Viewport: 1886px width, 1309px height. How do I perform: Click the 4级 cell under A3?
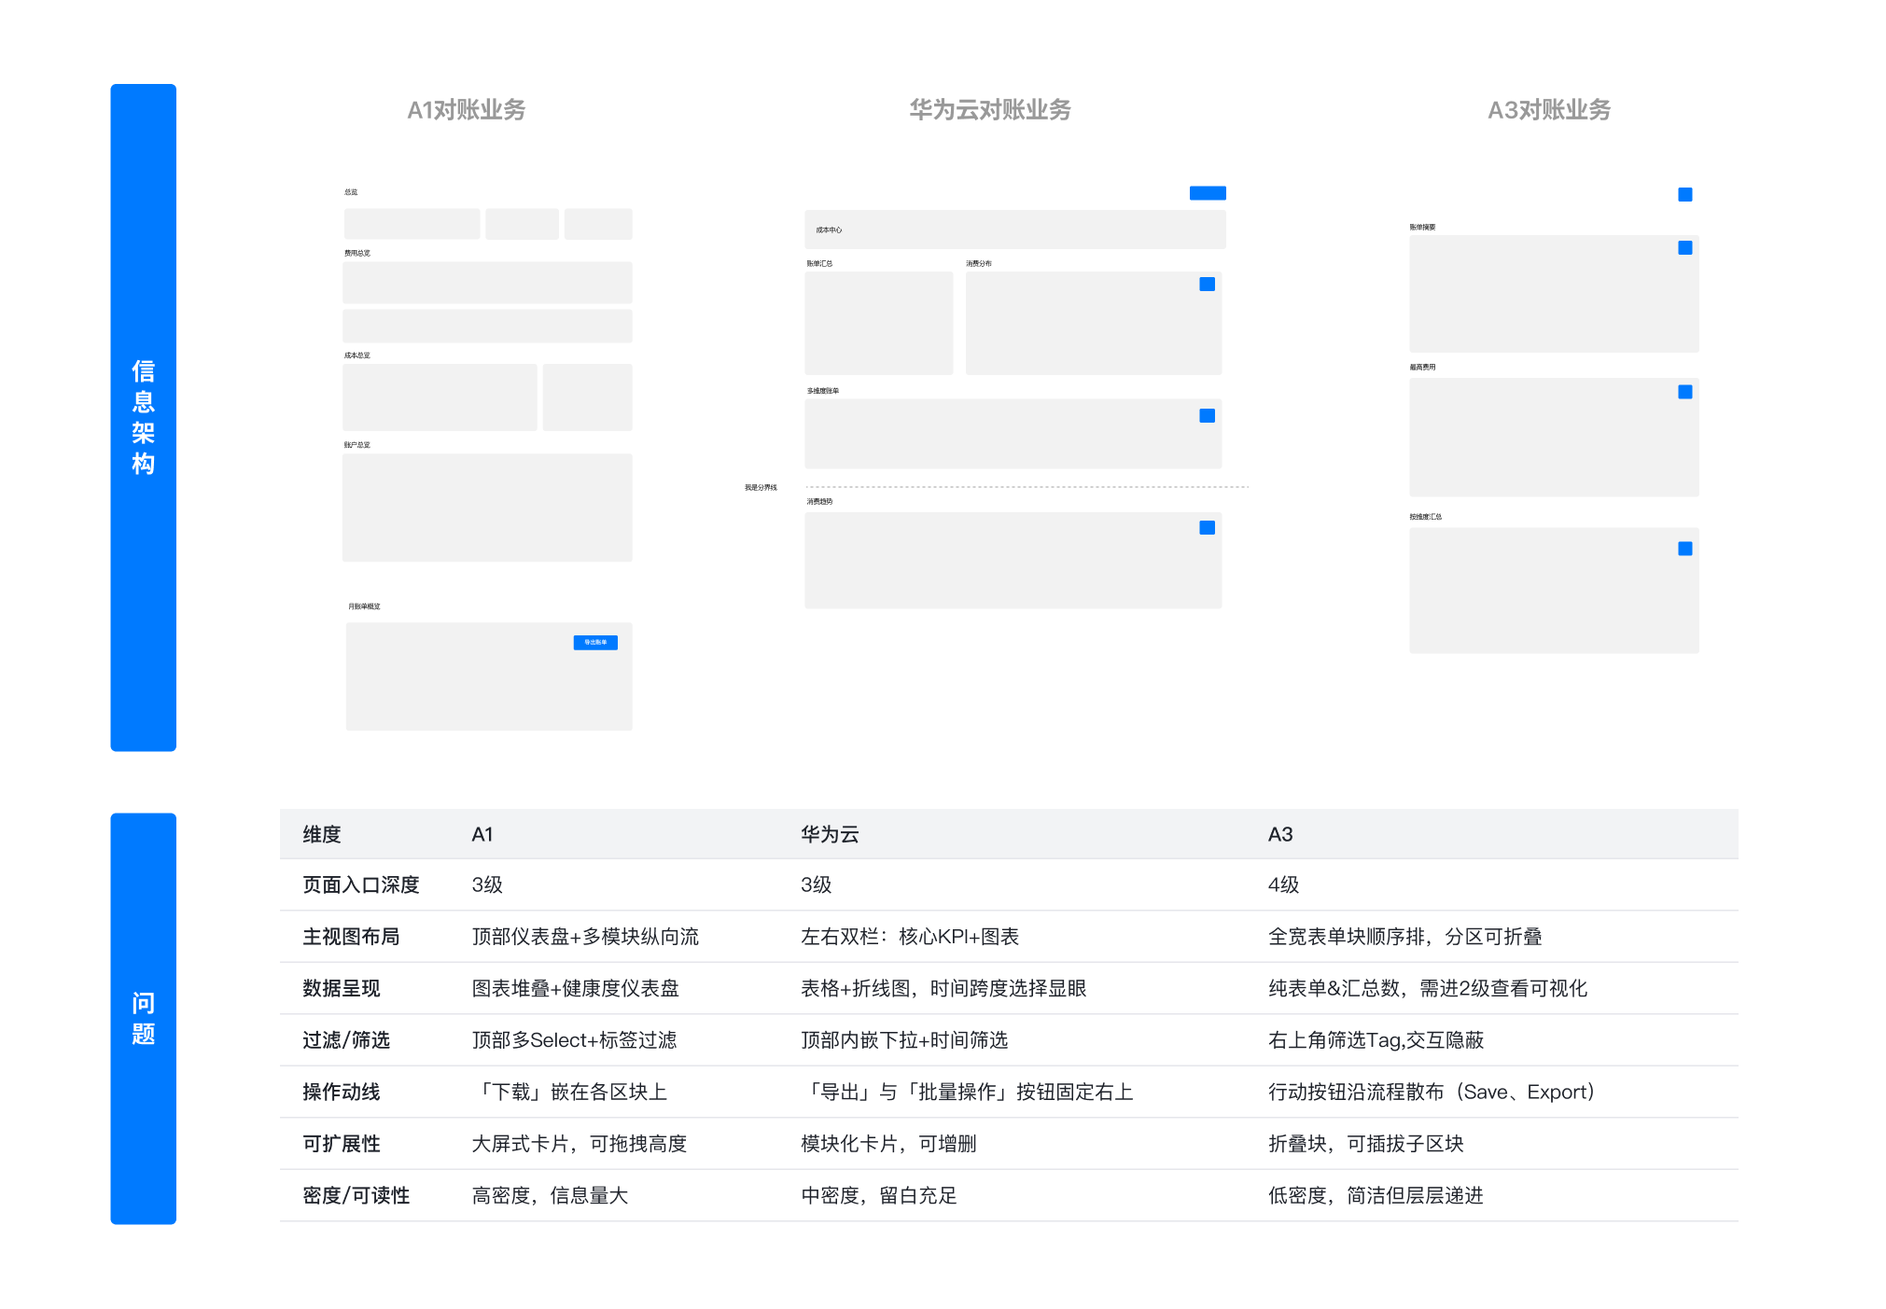(x=1283, y=884)
